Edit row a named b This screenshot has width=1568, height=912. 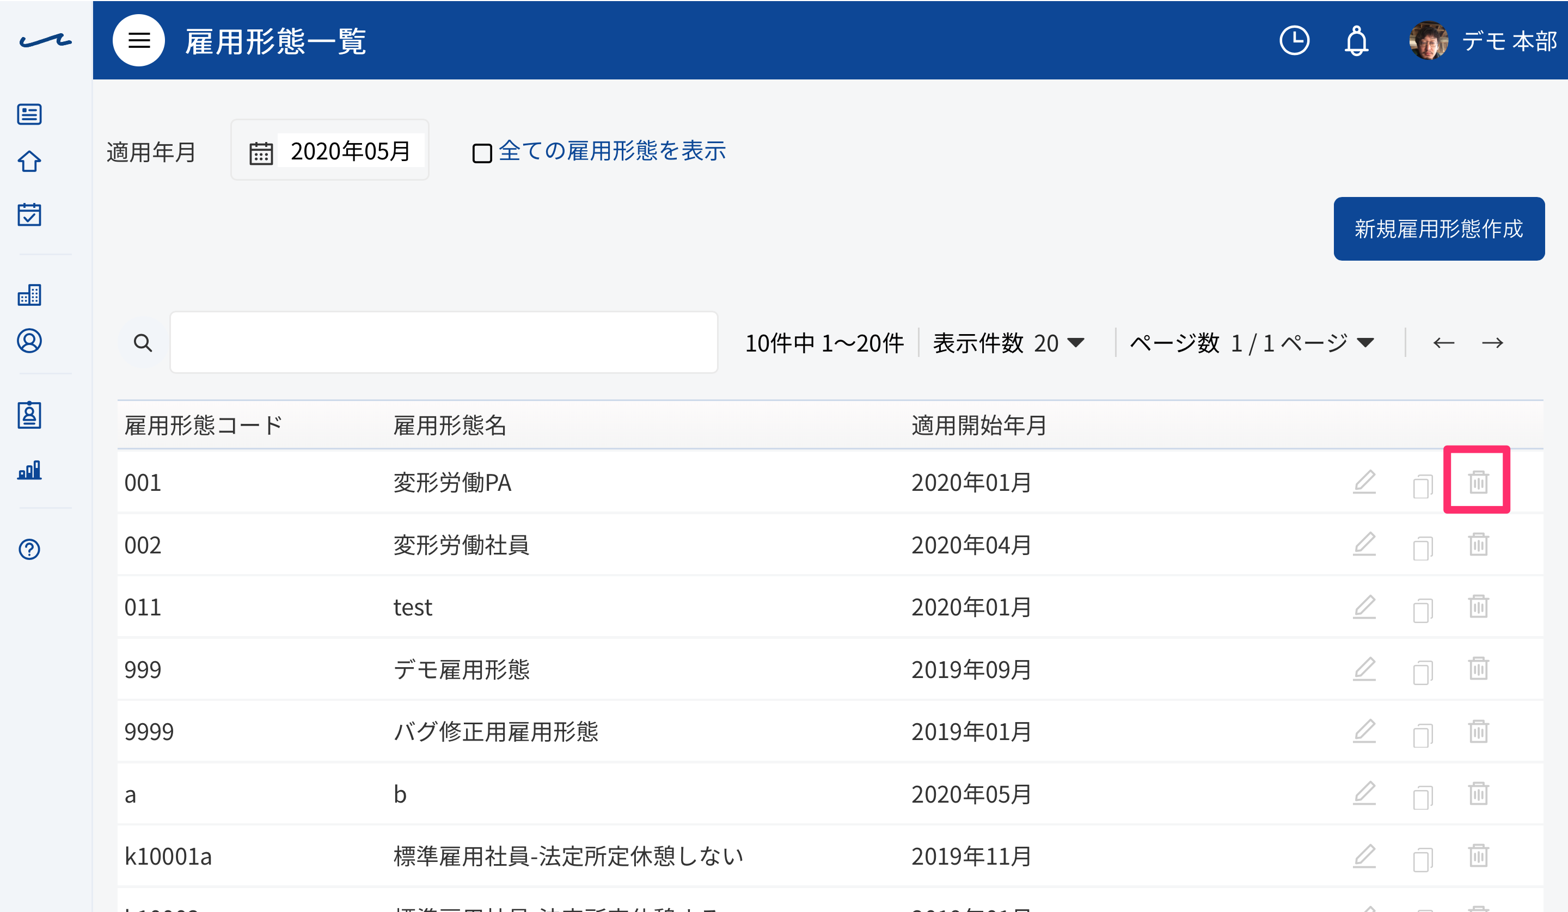[1364, 793]
